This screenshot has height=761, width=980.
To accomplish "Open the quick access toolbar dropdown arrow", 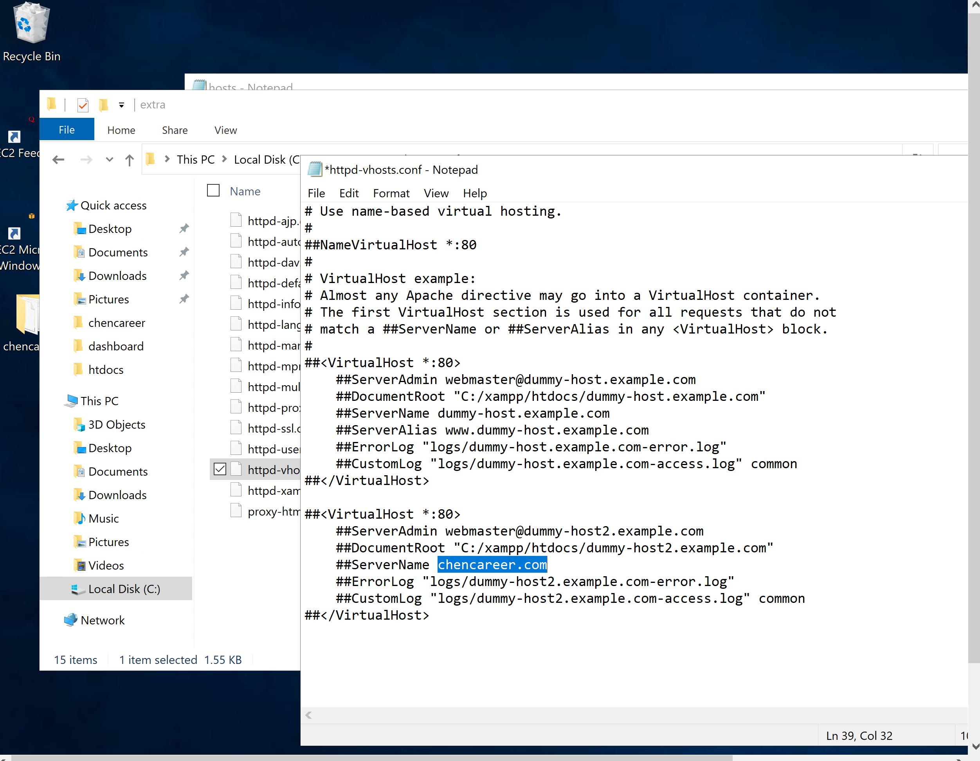I will (x=121, y=105).
